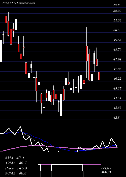
Task: Click the <<Live MACD label
Action: coord(106,170)
